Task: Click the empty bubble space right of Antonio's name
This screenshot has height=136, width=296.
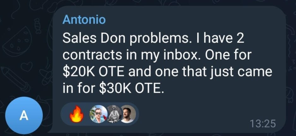Action: click(190, 19)
